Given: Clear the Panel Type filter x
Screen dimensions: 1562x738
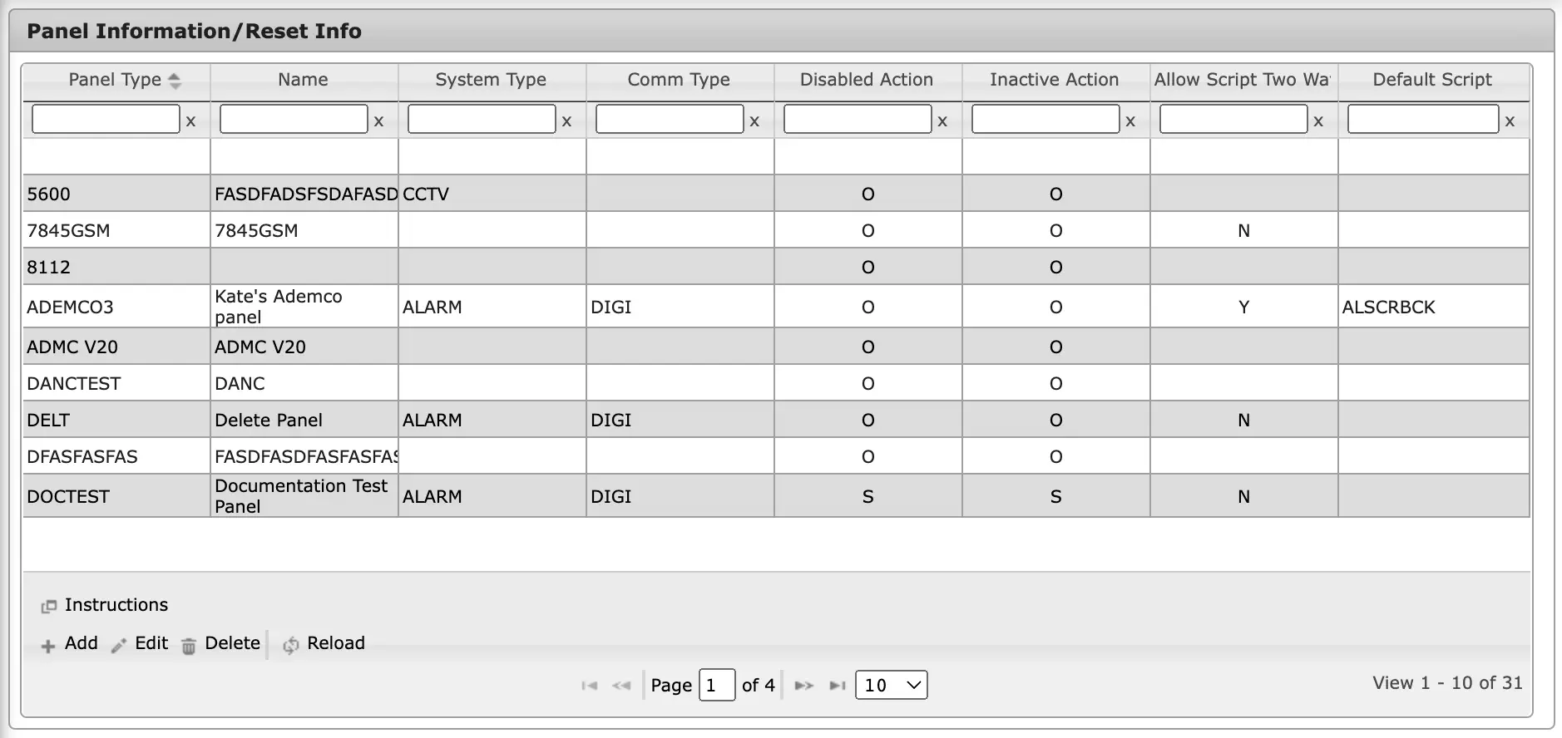Looking at the screenshot, I should click(190, 121).
